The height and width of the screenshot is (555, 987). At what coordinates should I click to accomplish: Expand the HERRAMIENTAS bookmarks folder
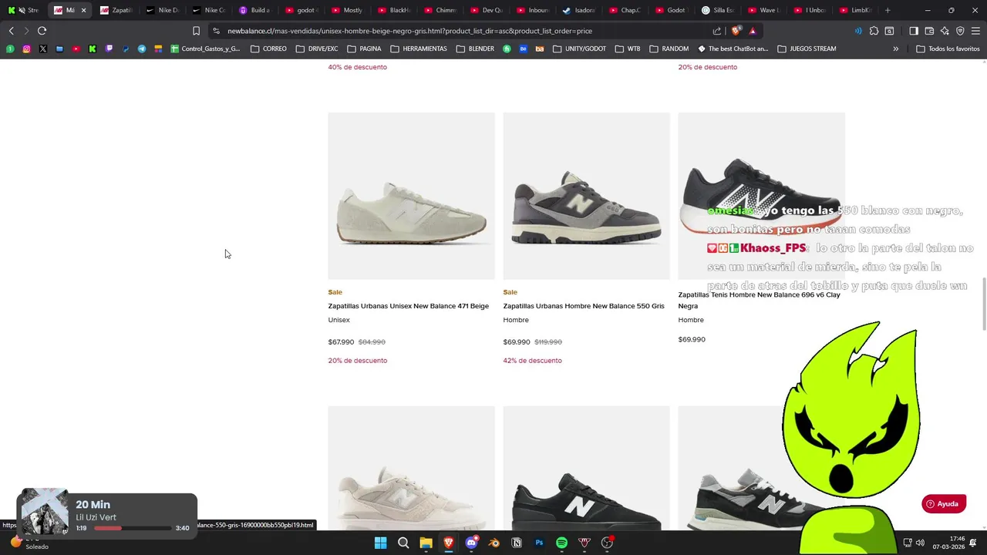(x=419, y=49)
